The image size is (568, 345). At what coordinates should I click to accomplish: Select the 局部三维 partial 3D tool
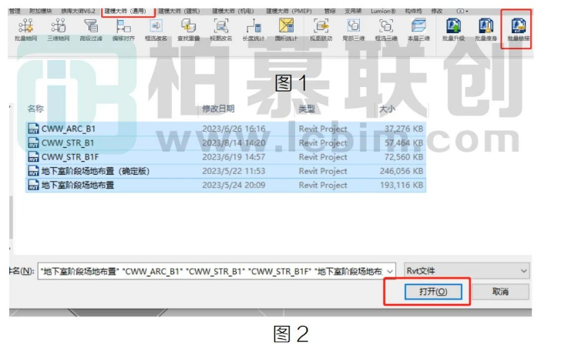353,30
